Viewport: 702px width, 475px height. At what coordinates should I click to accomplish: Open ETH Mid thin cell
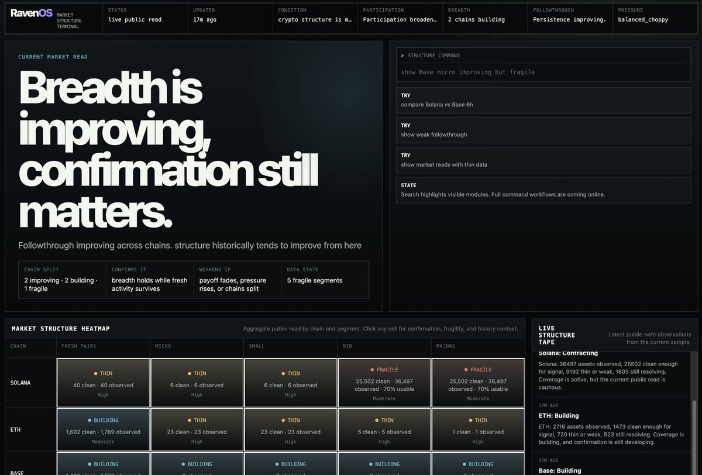point(384,429)
